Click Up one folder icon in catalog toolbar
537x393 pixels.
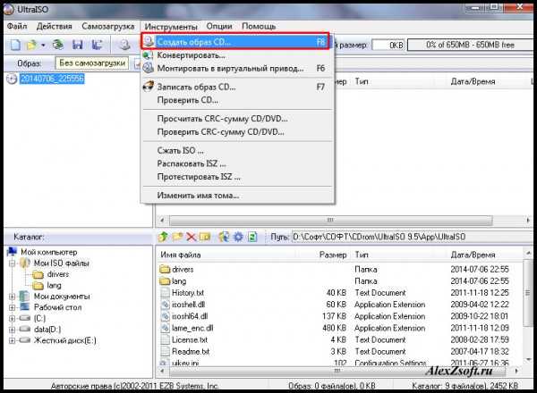(164, 237)
